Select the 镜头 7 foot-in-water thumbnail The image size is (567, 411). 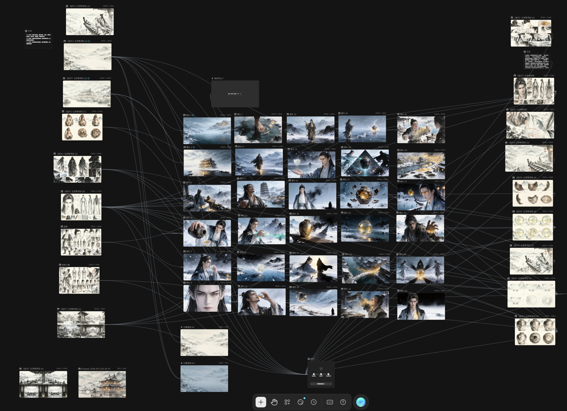pos(258,130)
